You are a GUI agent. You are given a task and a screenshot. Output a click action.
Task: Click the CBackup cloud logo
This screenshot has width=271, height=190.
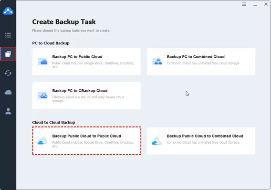8,11
